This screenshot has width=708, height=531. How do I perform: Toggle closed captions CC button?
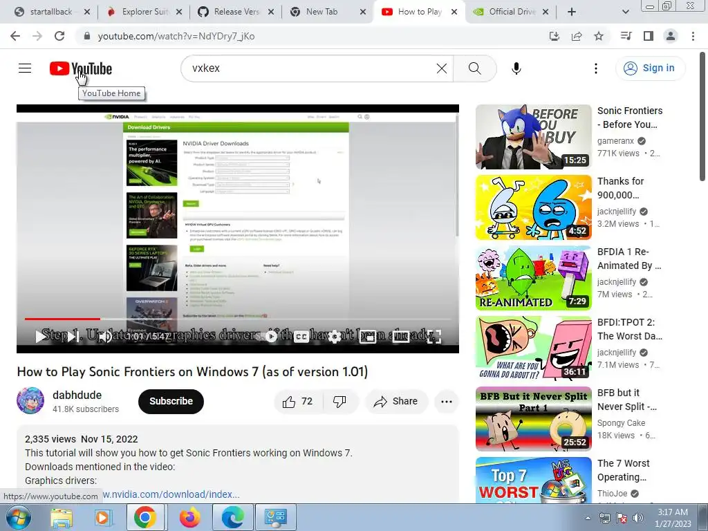(301, 337)
